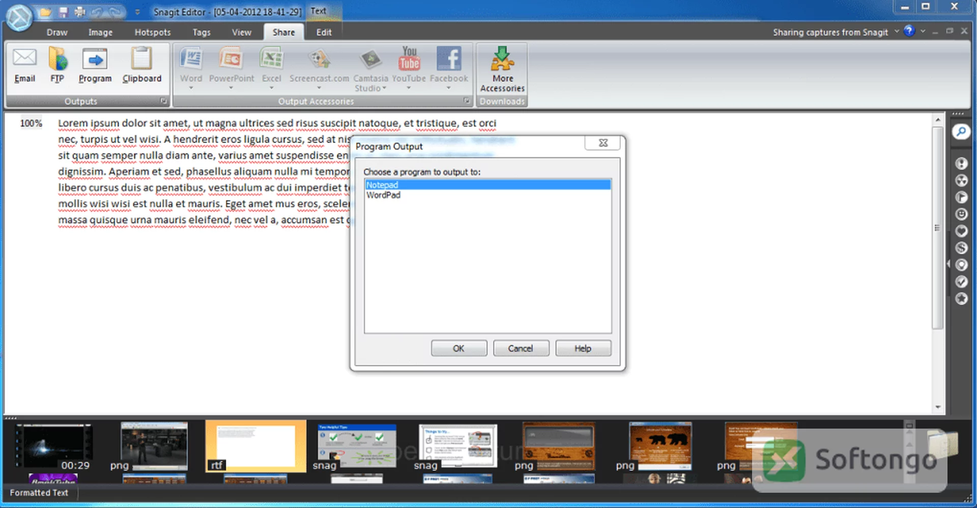Confirm with OK in Program Output dialog

(458, 348)
